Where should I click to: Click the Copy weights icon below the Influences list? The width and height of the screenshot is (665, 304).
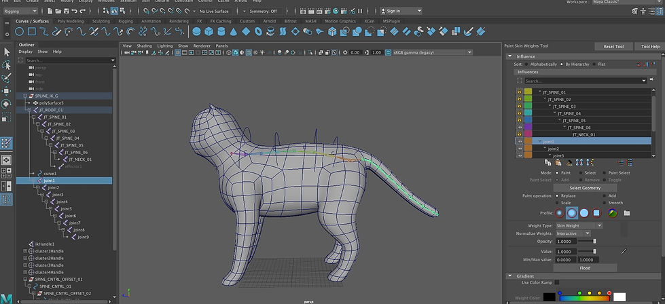pos(547,162)
